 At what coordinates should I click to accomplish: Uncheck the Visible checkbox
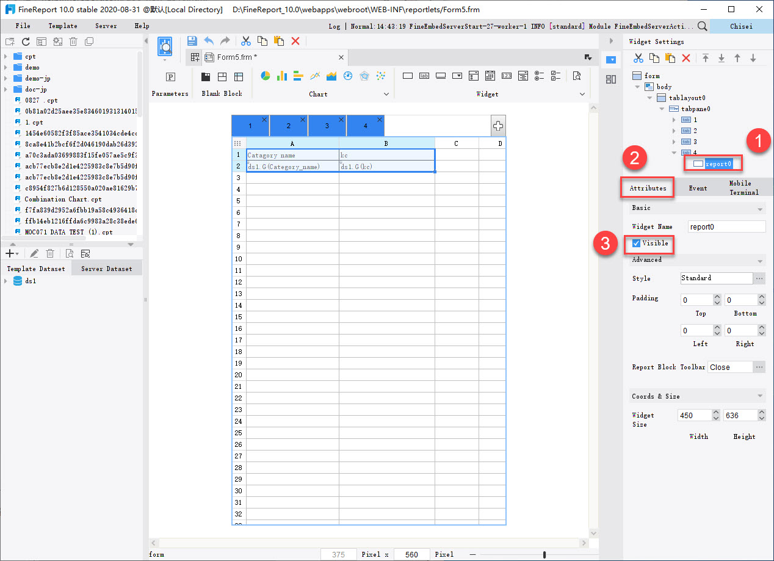637,244
